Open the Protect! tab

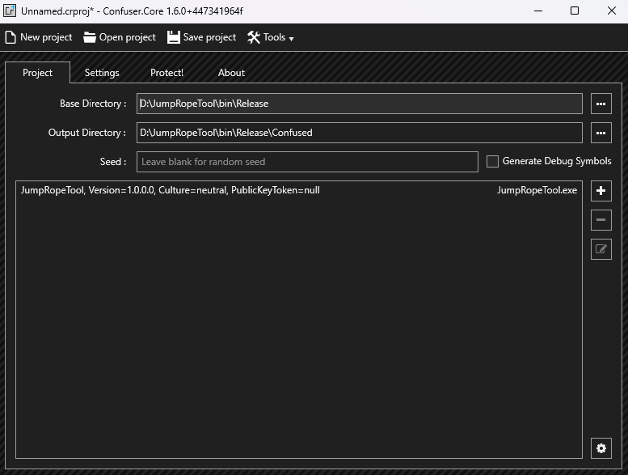(166, 73)
